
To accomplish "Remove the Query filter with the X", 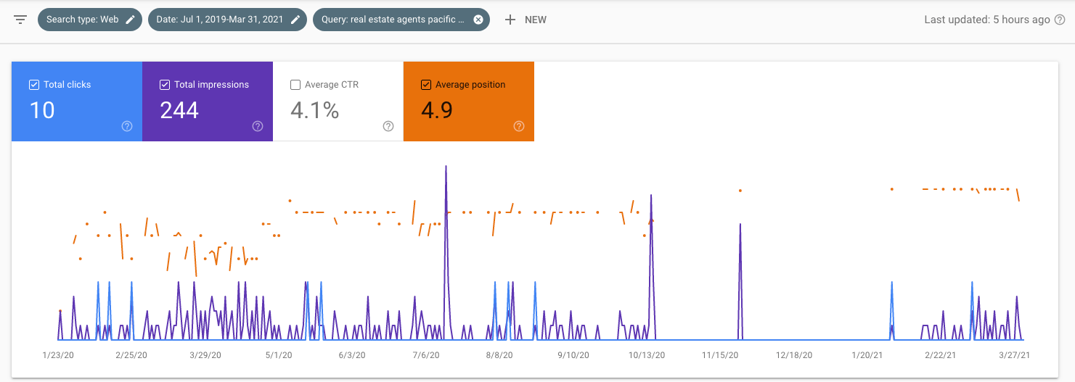I will coord(478,20).
